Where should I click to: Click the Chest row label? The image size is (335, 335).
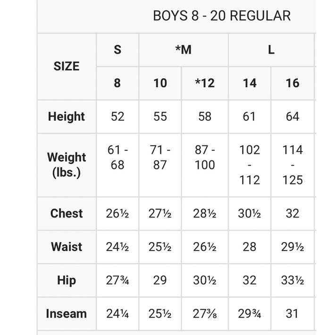click(x=67, y=213)
